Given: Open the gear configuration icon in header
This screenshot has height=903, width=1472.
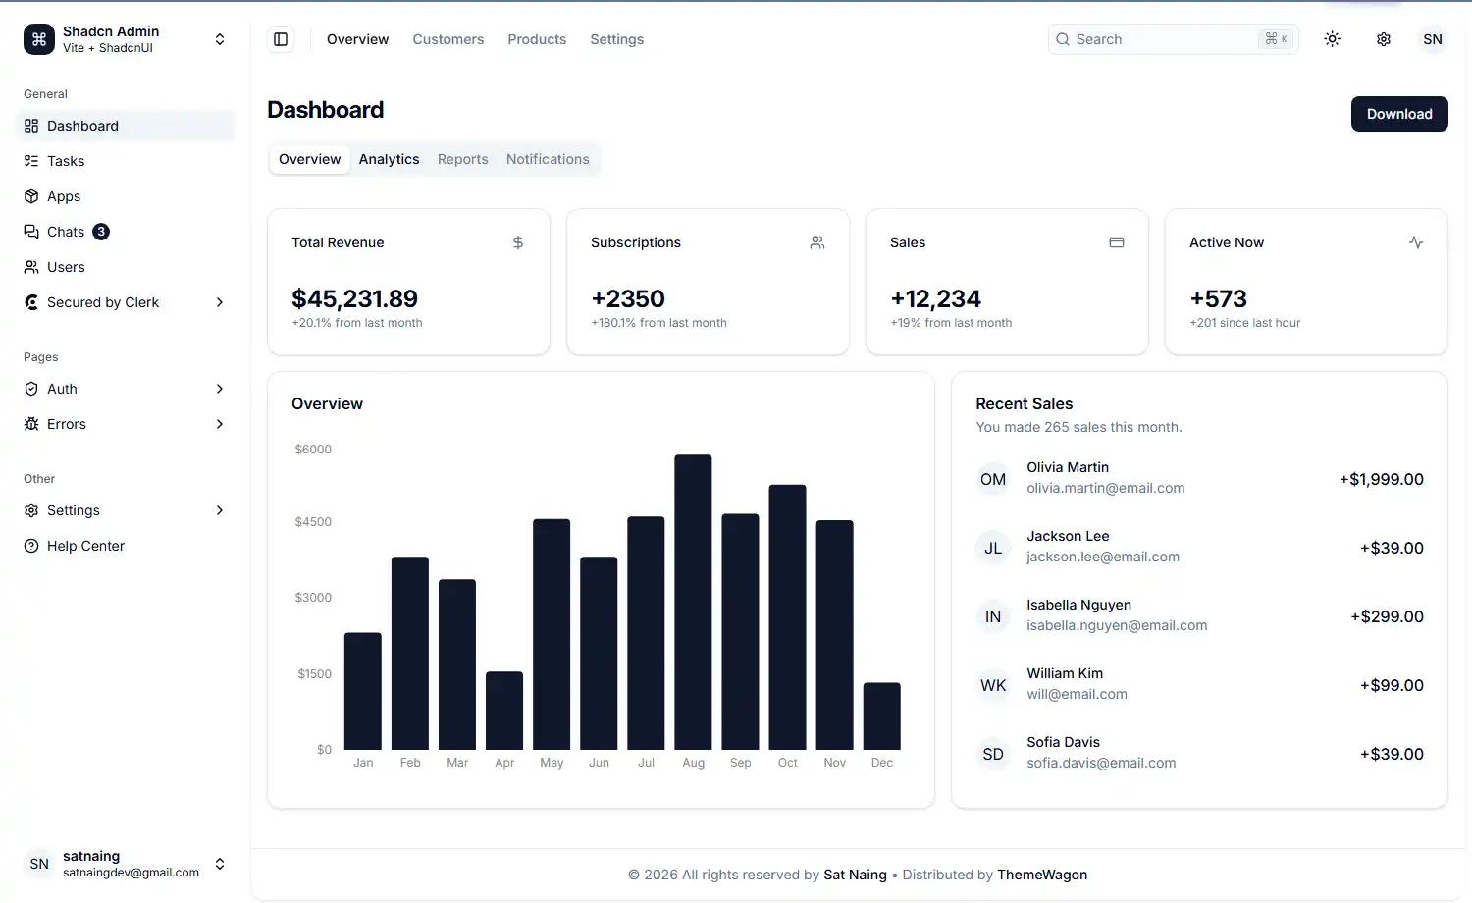Looking at the screenshot, I should tap(1383, 39).
